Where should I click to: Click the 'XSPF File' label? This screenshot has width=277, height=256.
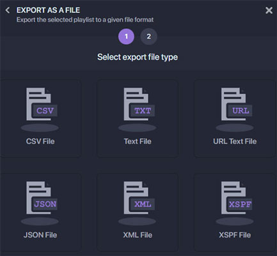235,235
